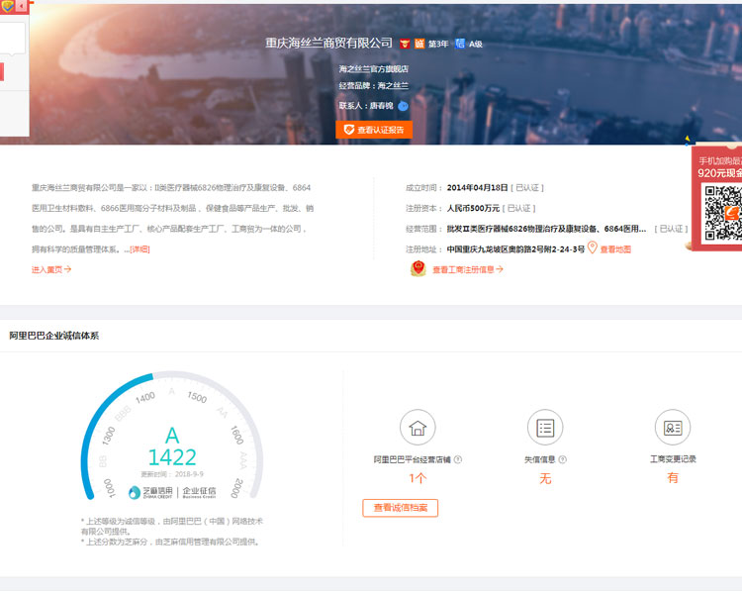Open 查看工商注册信息 link

(x=468, y=269)
